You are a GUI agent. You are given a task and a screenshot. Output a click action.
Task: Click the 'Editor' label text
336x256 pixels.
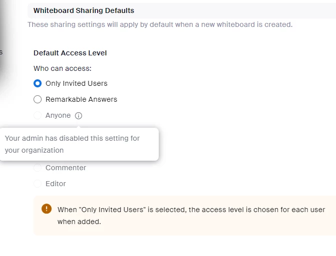pos(56,184)
